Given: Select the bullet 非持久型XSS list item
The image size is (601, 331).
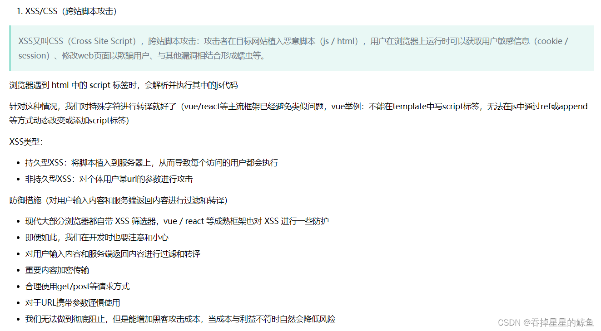Looking at the screenshot, I should pyautogui.click(x=109, y=179).
